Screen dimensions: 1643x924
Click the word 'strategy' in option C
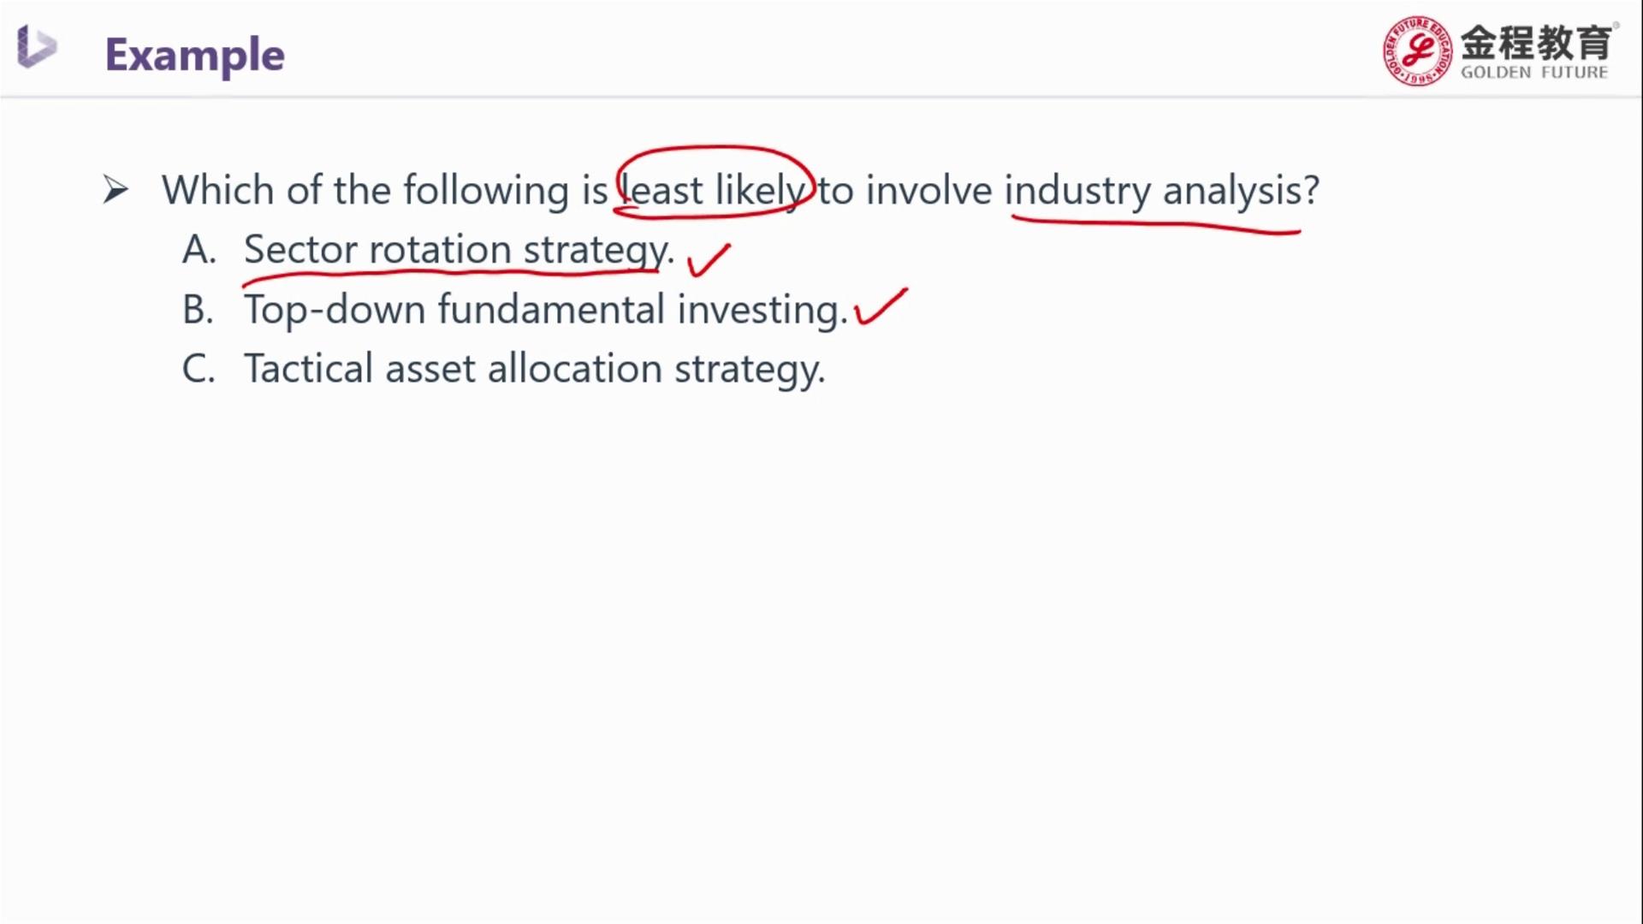[x=750, y=370]
